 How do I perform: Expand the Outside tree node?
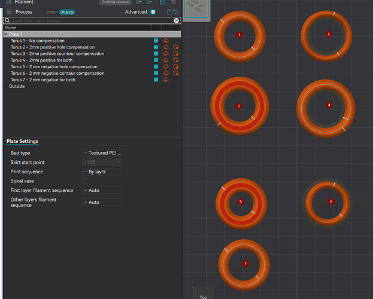[x=6, y=86]
